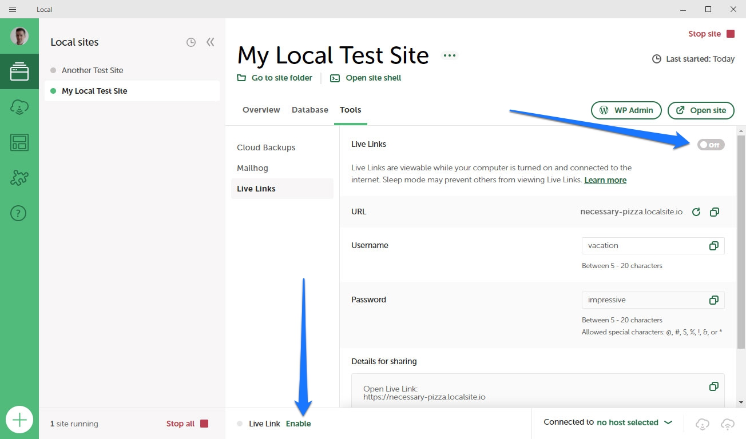Viewport: 746px width, 439px height.
Task: Copy the username vacation
Action: (713, 246)
